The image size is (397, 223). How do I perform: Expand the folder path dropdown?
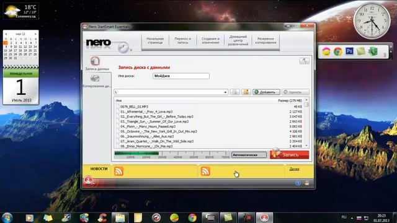coord(225,92)
